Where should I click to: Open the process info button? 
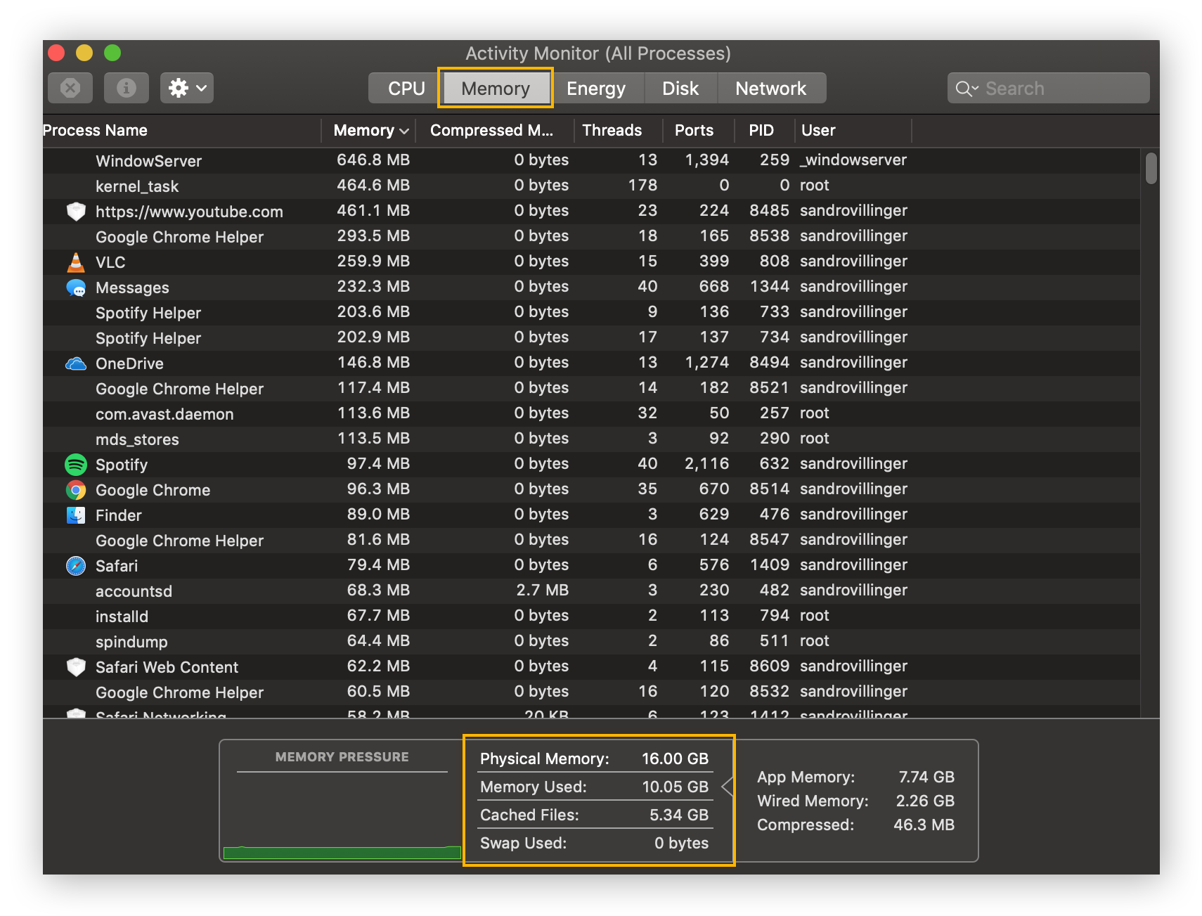coord(127,87)
